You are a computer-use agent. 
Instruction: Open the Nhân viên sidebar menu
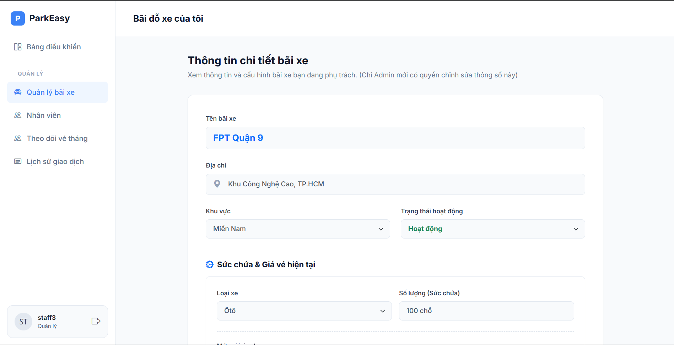(x=44, y=115)
